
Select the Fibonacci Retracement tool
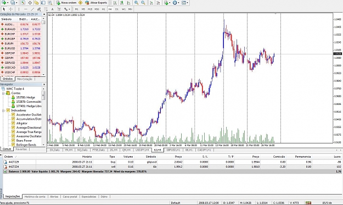[46, 9]
